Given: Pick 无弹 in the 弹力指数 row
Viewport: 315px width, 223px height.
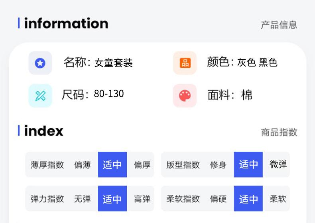Looking at the screenshot, I should pyautogui.click(x=83, y=199).
